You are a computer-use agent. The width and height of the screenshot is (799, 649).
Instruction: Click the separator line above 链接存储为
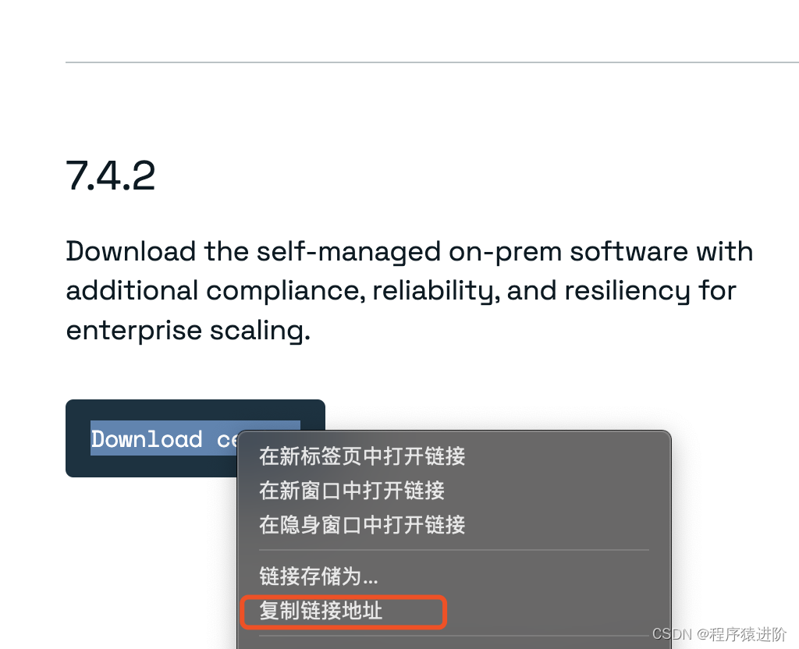(454, 550)
